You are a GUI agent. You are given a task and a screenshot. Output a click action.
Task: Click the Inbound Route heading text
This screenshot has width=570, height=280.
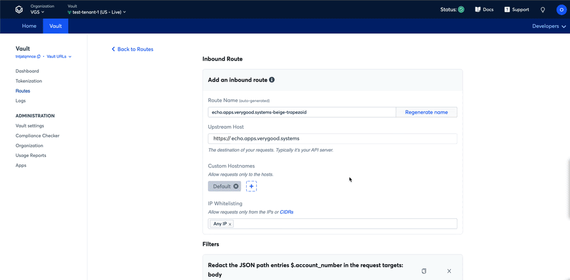point(222,58)
